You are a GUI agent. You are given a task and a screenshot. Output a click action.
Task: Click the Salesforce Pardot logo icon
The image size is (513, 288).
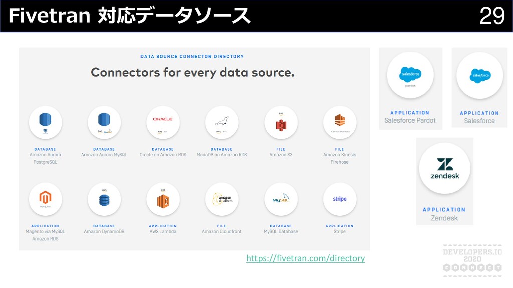coord(410,75)
